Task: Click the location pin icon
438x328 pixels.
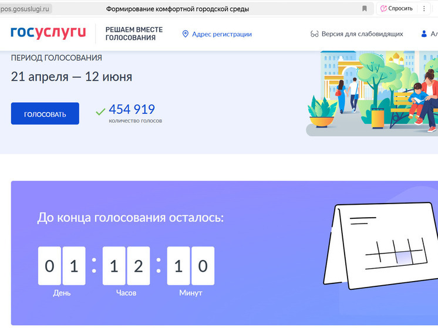Action: coord(185,34)
